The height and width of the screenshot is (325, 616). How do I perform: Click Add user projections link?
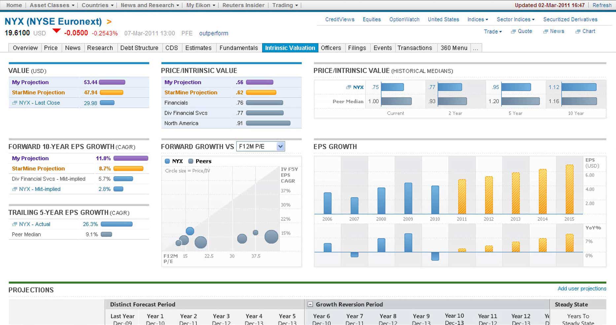582,289
